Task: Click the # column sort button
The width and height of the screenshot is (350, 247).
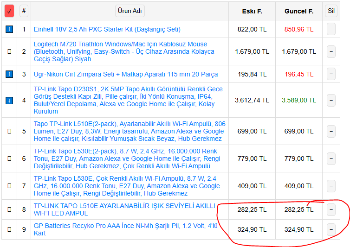Action: point(24,11)
